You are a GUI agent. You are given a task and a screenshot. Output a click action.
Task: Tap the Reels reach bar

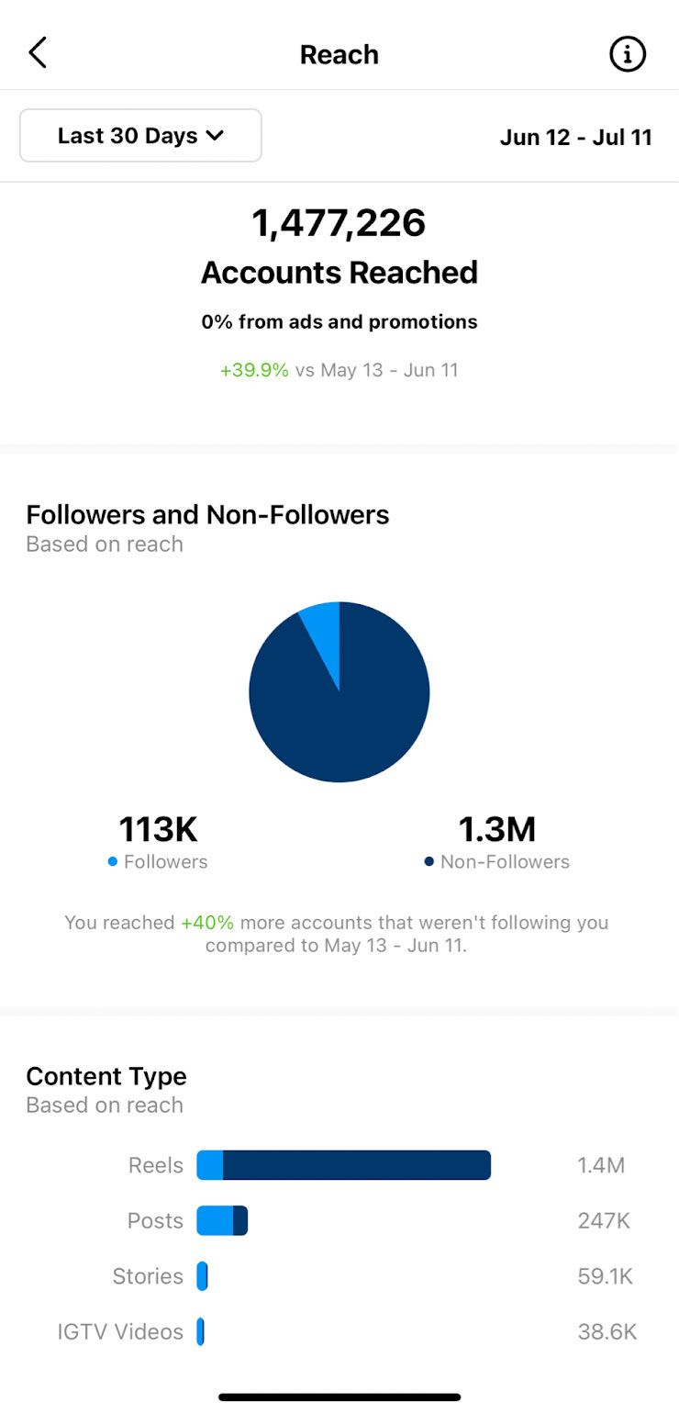point(344,1165)
